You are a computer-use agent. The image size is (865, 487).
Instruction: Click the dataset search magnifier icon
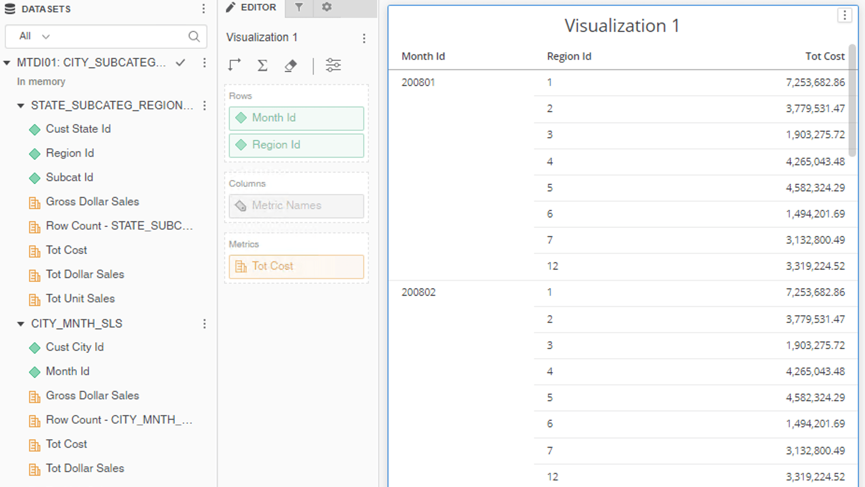tap(194, 36)
